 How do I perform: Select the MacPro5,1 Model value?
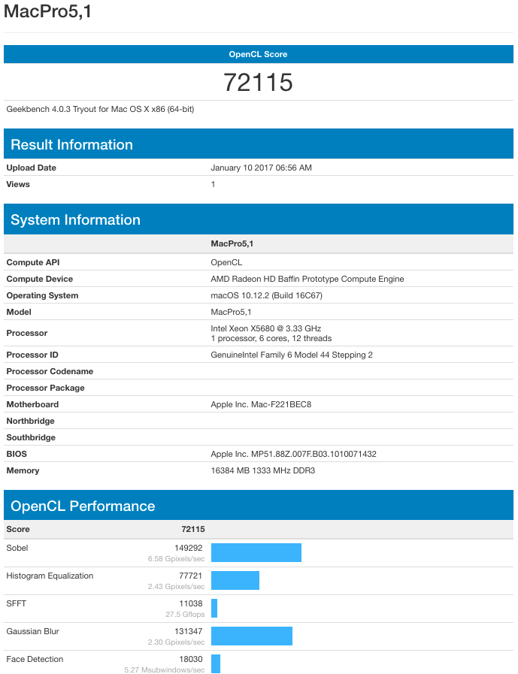231,312
